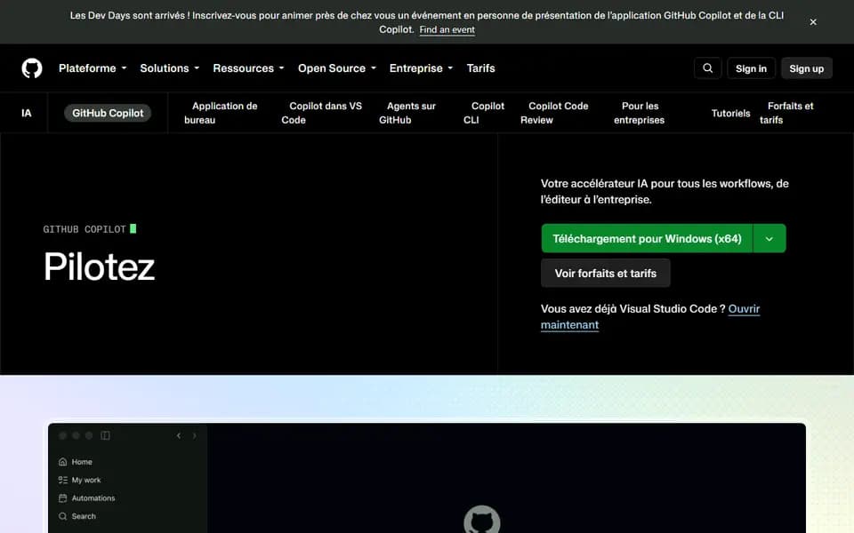Open the Application de bureau tab
854x533 pixels.
click(221, 113)
